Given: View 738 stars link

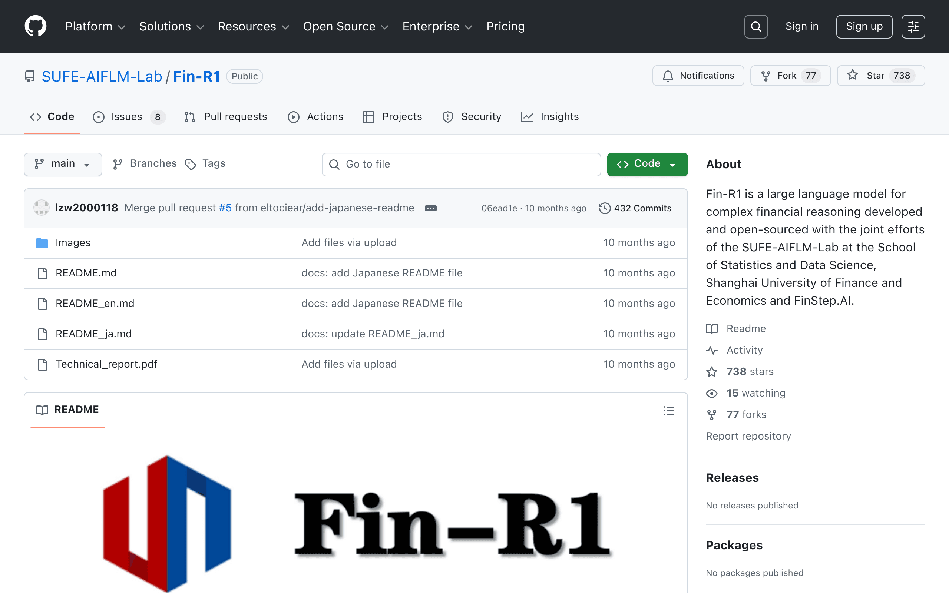Looking at the screenshot, I should tap(740, 372).
